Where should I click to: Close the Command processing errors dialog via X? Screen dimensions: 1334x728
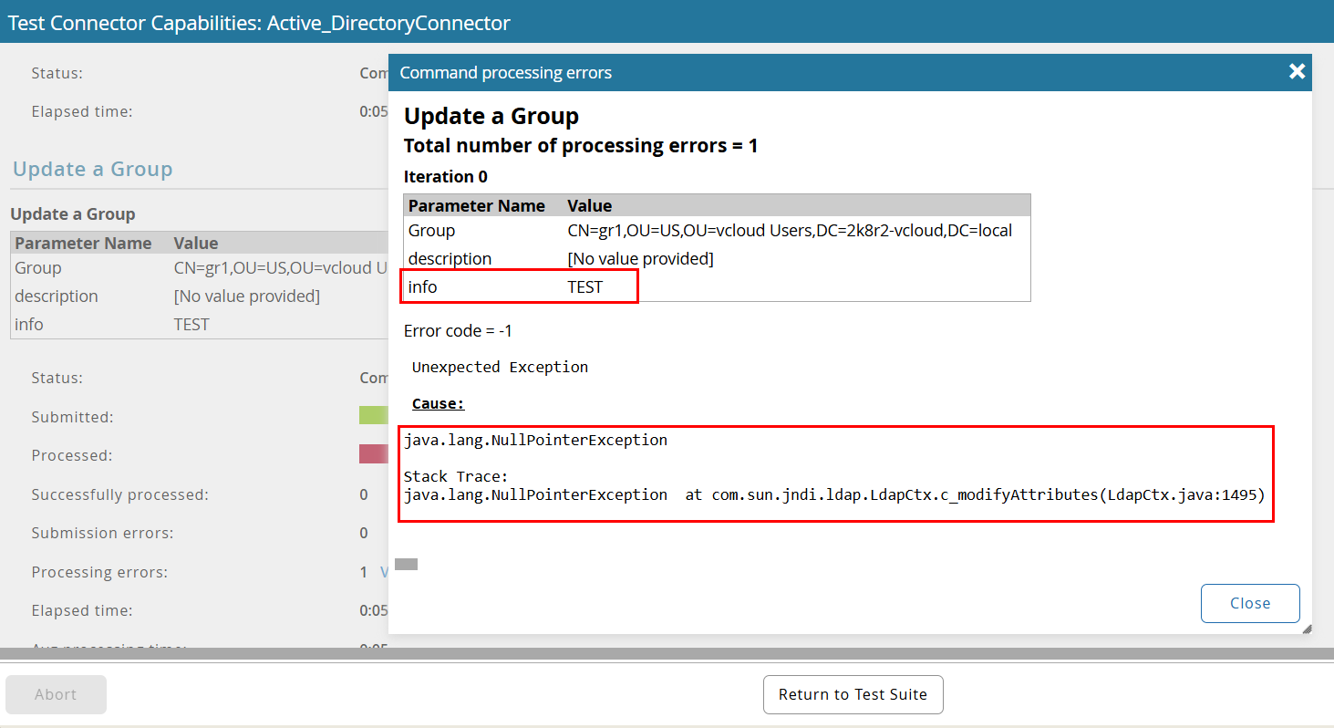pos(1297,71)
